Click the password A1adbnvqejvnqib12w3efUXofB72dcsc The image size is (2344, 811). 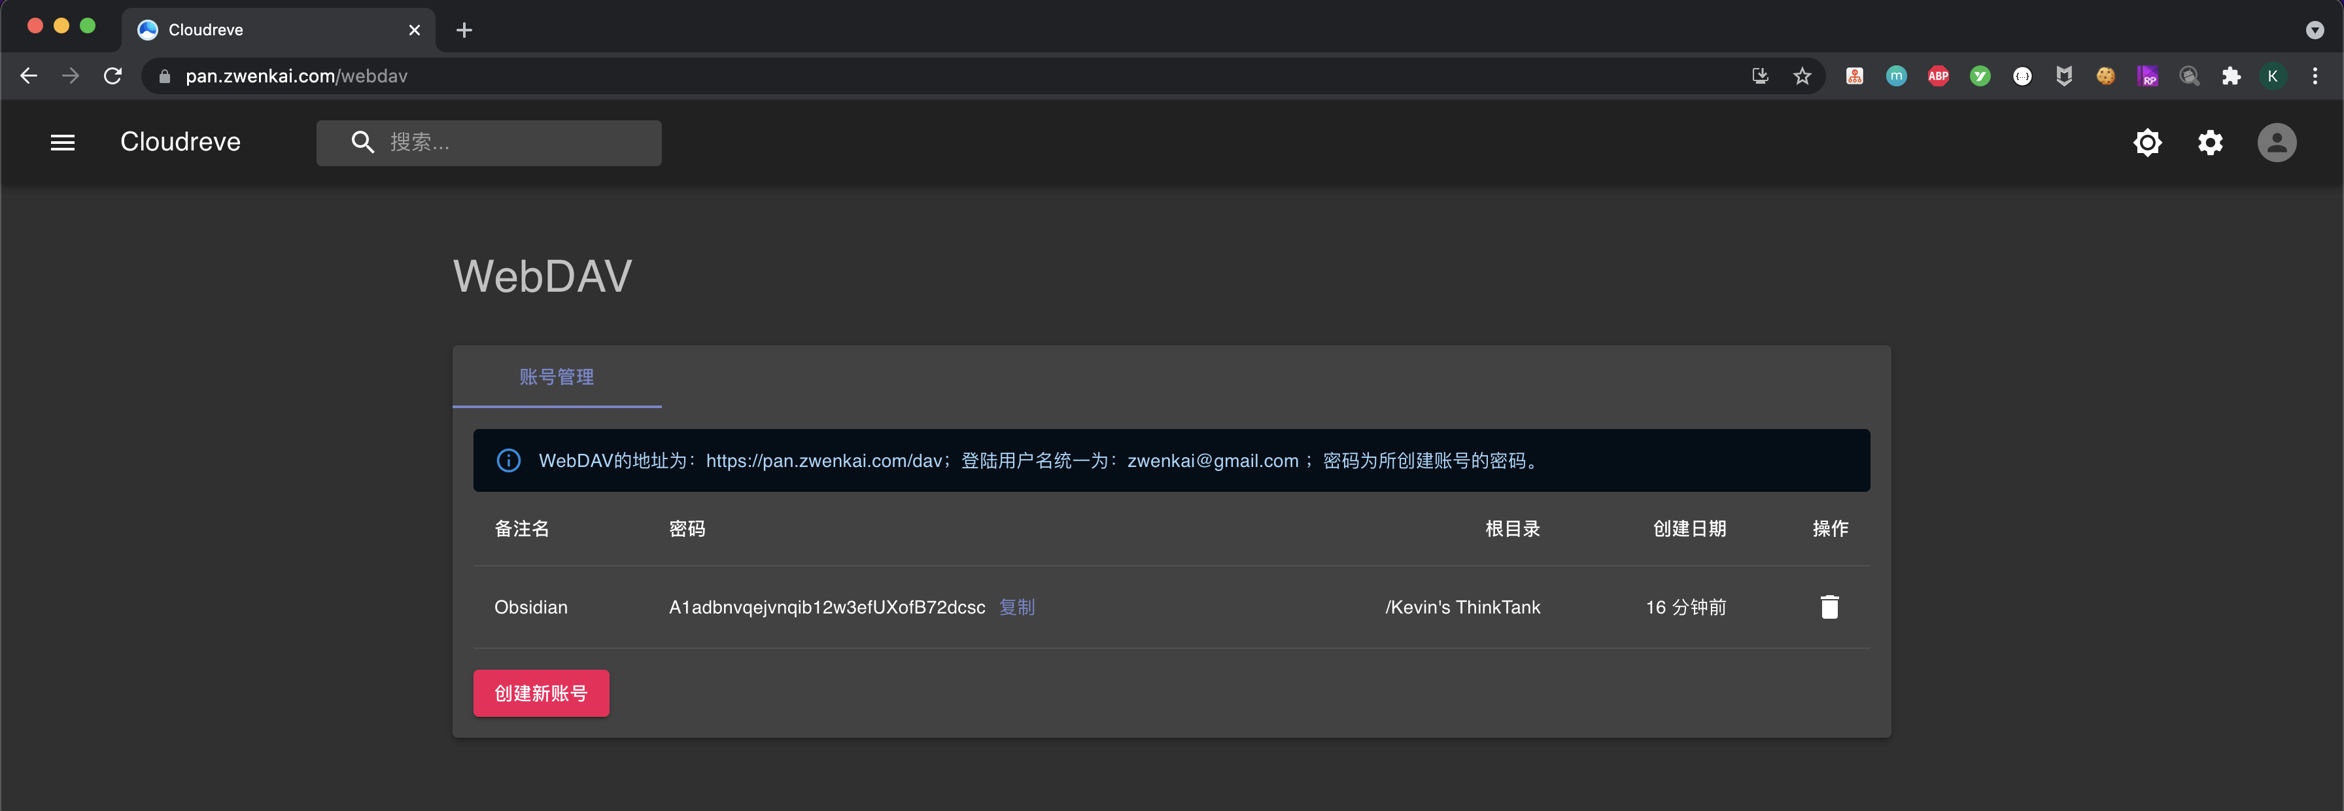tap(826, 607)
